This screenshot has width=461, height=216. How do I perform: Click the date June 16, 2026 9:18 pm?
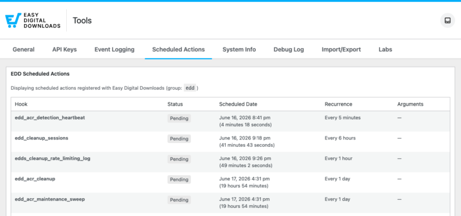point(244,138)
